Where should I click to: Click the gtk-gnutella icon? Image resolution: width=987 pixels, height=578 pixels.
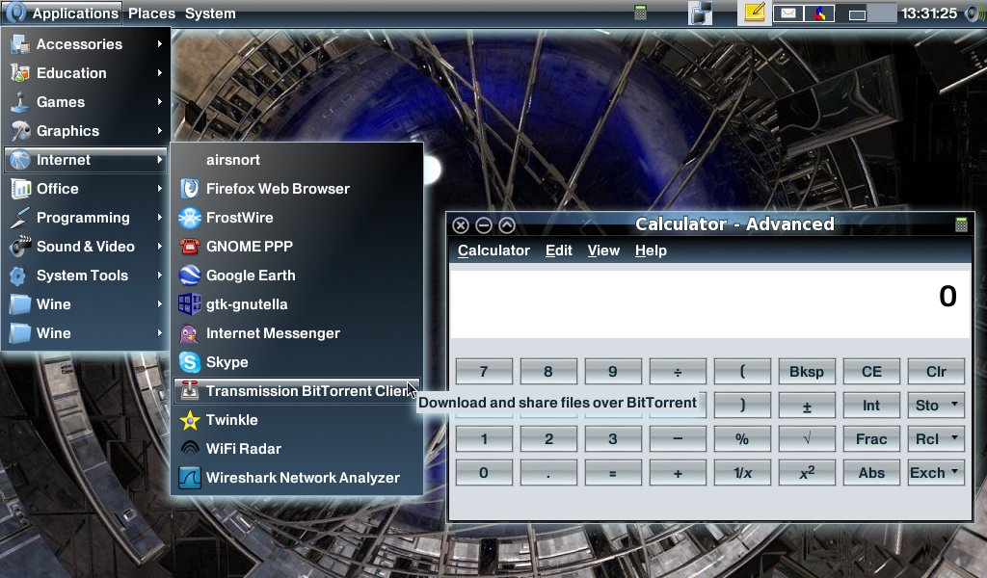(x=190, y=304)
